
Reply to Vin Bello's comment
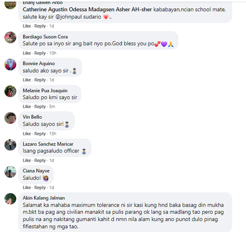pos(40,134)
